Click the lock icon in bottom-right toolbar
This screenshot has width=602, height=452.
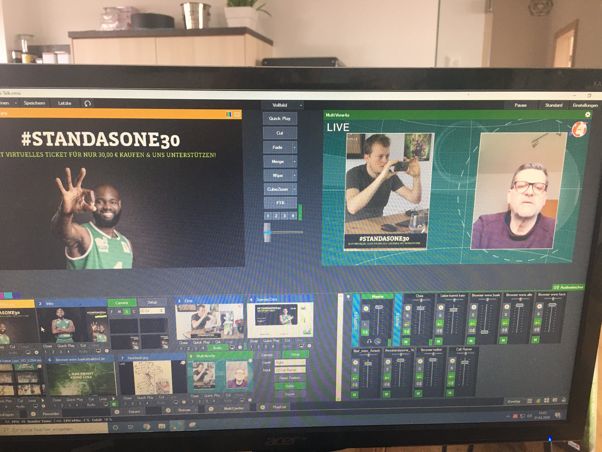tap(563, 400)
